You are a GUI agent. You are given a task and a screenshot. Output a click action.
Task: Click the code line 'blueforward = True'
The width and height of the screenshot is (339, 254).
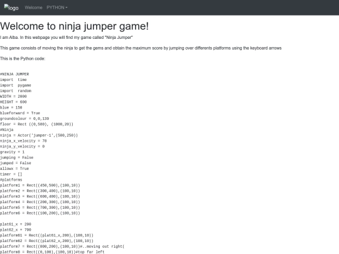20,113
